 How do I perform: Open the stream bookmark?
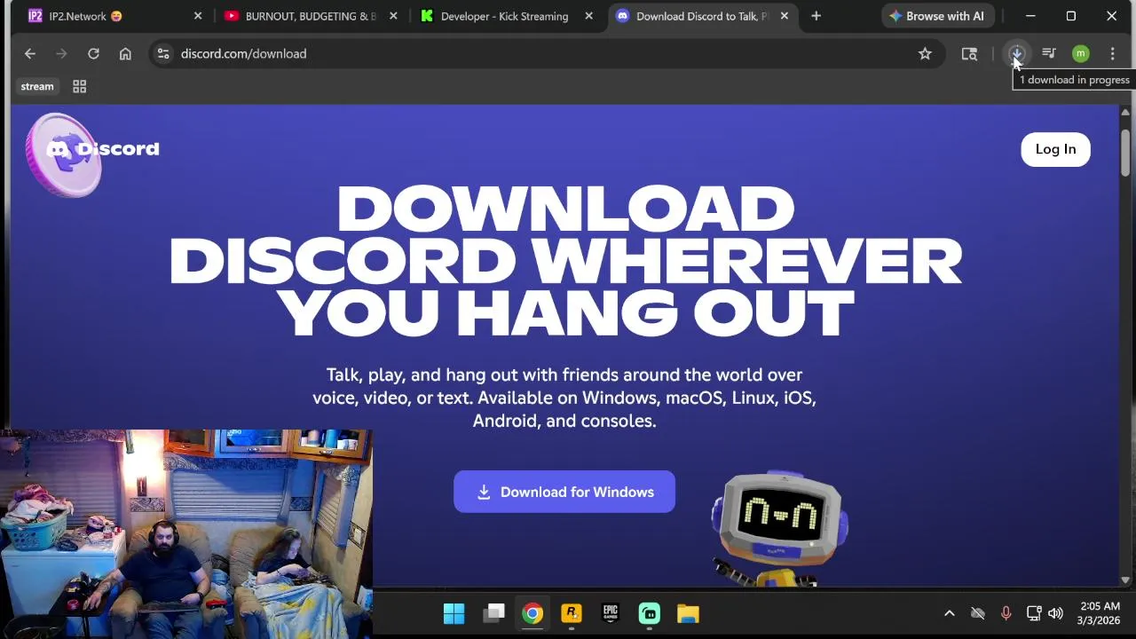(x=37, y=86)
